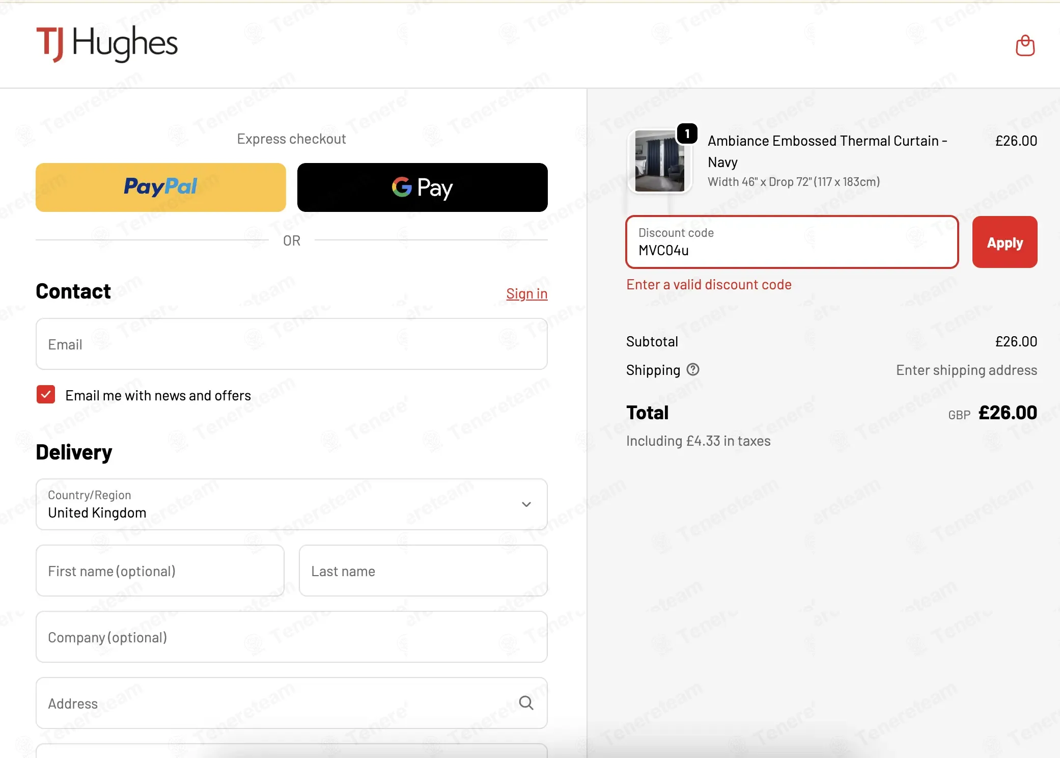Screen dimensions: 1060x758
Task: Click the Subtotal label
Action: 652,342
